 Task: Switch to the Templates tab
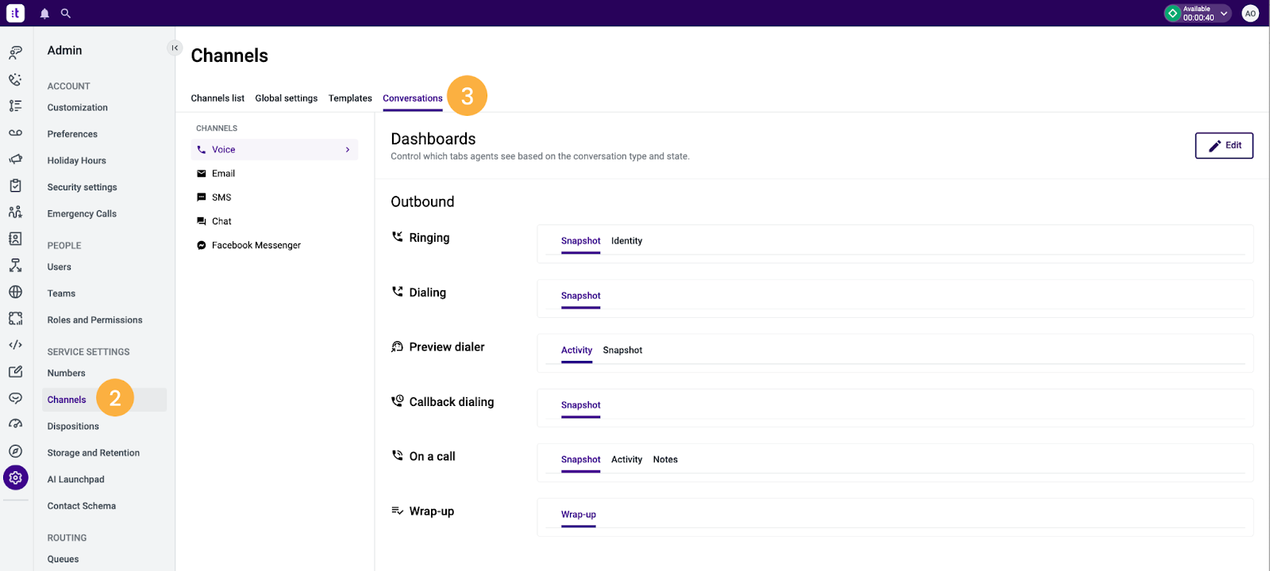pos(350,98)
